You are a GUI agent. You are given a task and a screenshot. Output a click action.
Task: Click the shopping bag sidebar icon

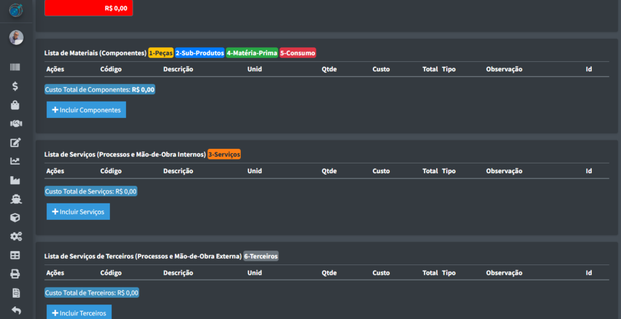point(16,105)
